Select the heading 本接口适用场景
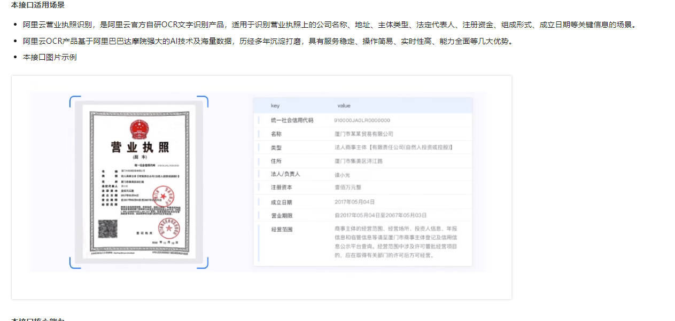675x321 pixels. point(38,5)
